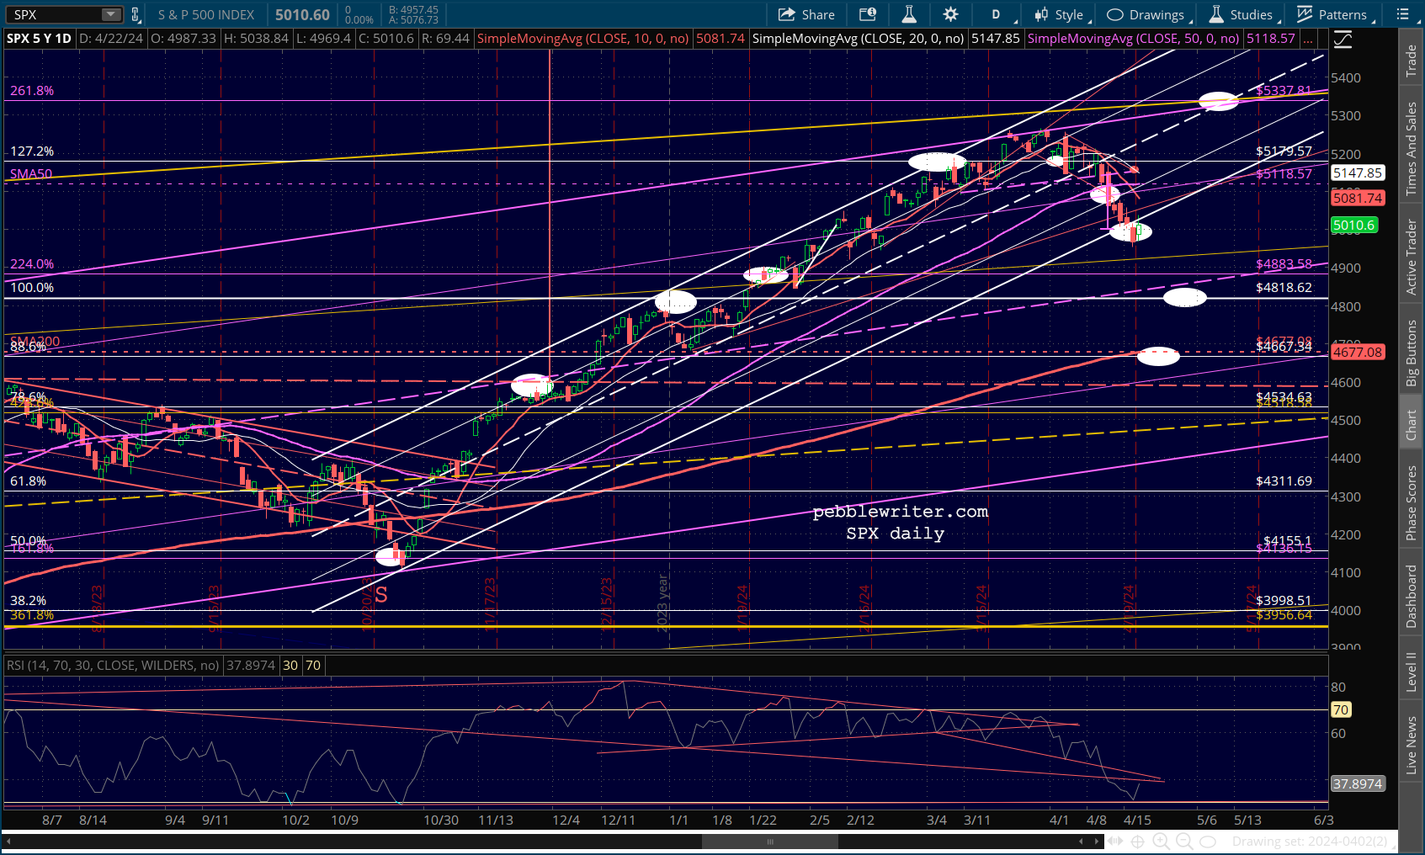Open the flask Edit Studies icon
This screenshot has height=855, width=1425.
[909, 14]
